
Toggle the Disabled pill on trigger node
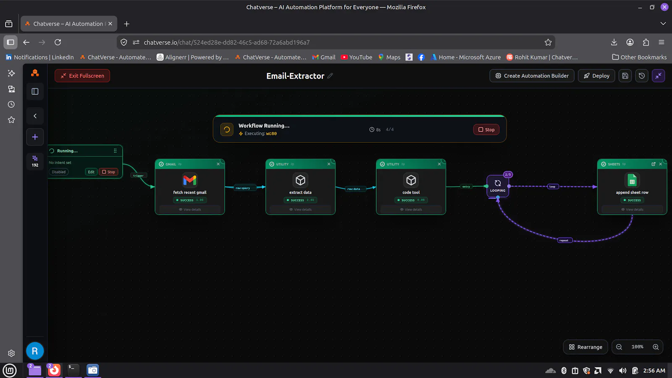pos(59,172)
